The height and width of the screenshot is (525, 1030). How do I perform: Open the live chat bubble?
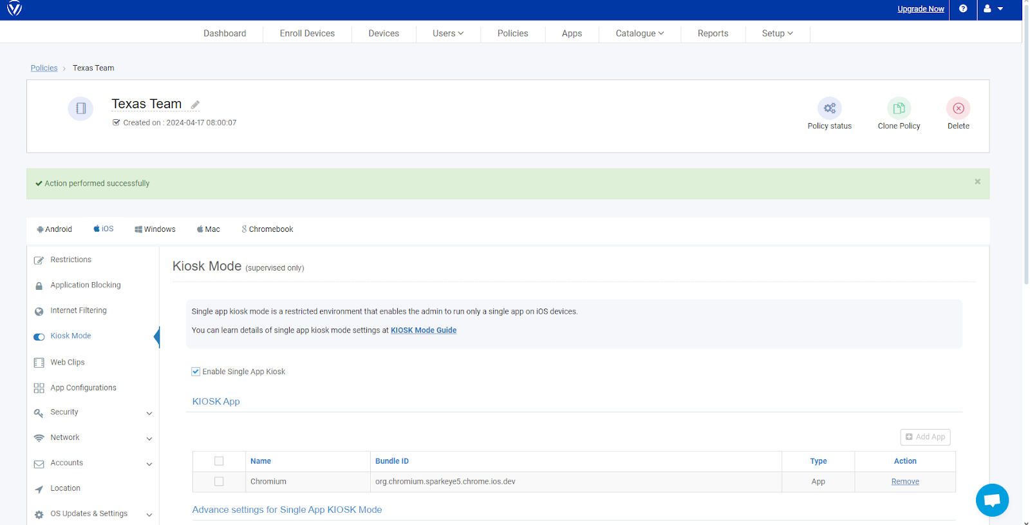click(x=992, y=500)
